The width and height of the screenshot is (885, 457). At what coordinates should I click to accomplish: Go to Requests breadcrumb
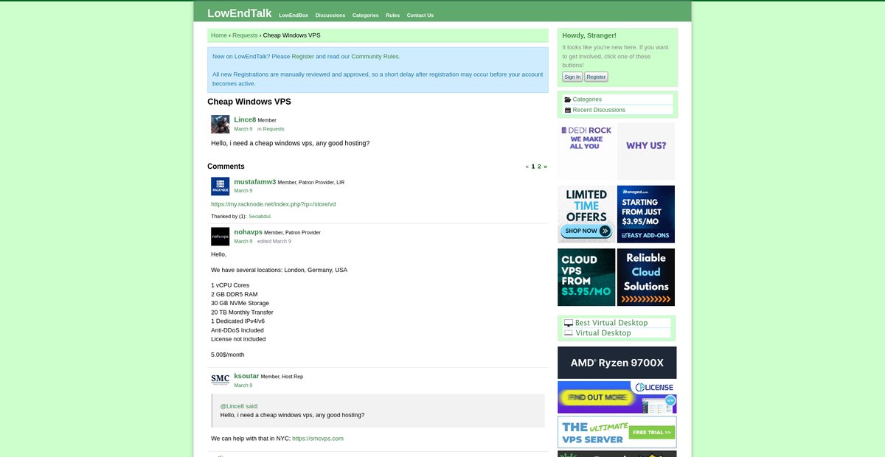coord(245,35)
